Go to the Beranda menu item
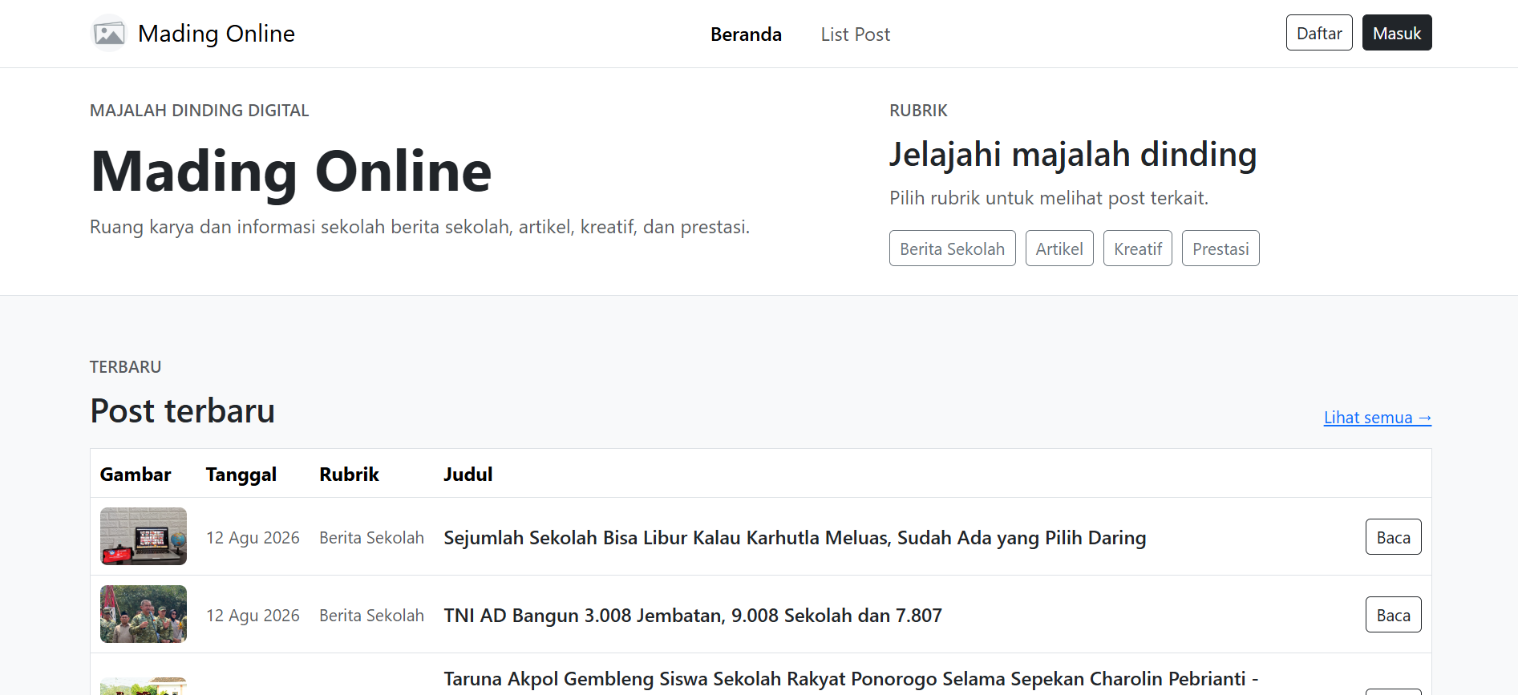1518x695 pixels. click(x=746, y=34)
